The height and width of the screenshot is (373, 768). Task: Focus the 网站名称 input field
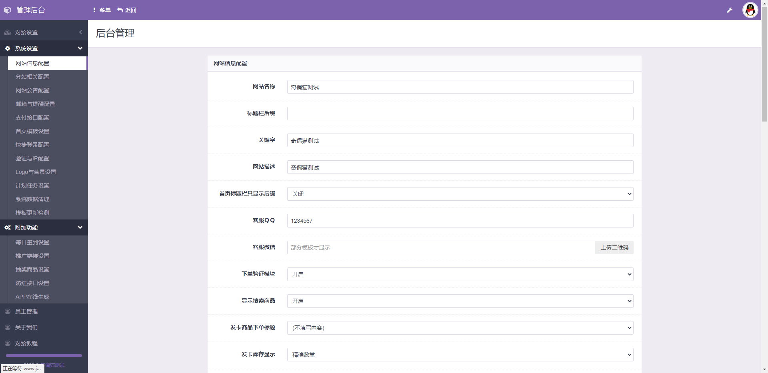tap(460, 87)
